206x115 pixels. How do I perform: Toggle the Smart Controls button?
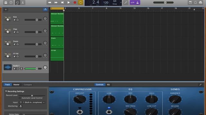pyautogui.click(x=17, y=3)
